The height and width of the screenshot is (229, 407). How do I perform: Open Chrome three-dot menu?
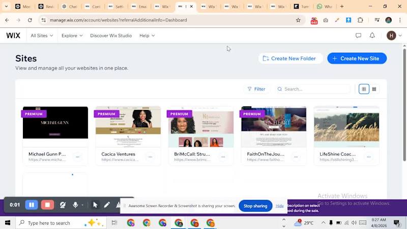tap(400, 20)
